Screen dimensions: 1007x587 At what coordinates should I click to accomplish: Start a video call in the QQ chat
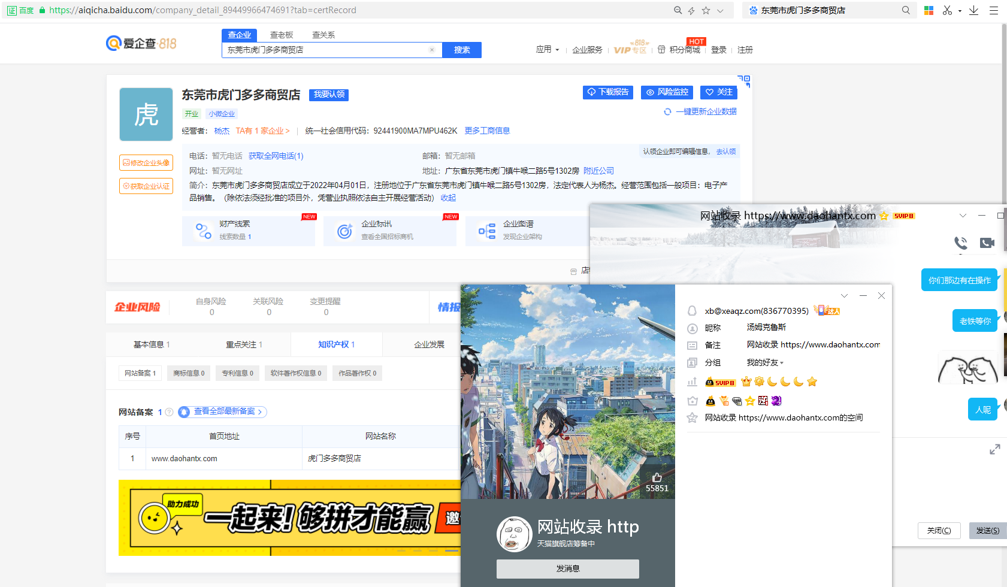(988, 243)
